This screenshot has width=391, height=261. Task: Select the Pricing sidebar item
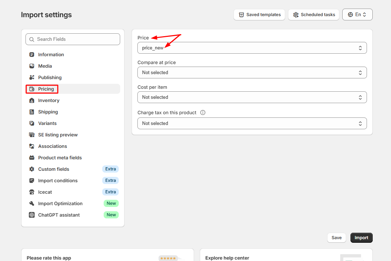[x=73, y=89]
